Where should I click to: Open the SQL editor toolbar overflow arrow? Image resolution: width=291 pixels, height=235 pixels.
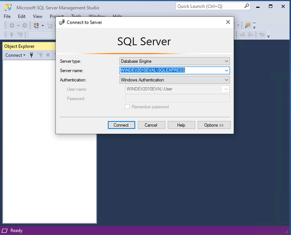click(268, 36)
